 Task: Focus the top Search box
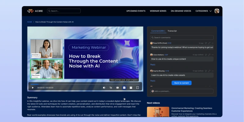pyautogui.click(x=64, y=11)
